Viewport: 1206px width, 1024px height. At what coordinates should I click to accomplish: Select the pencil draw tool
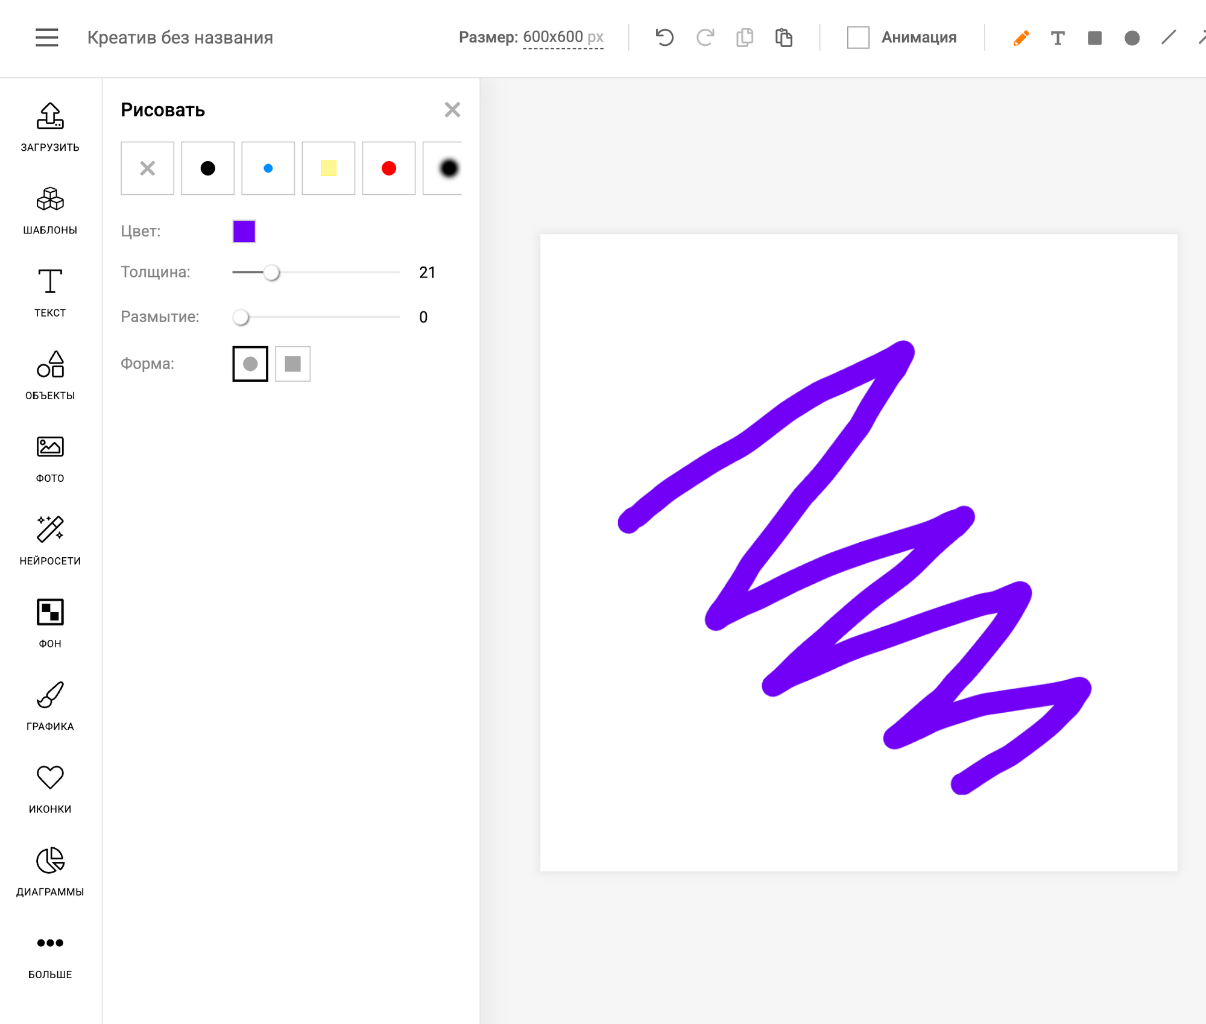1021,38
